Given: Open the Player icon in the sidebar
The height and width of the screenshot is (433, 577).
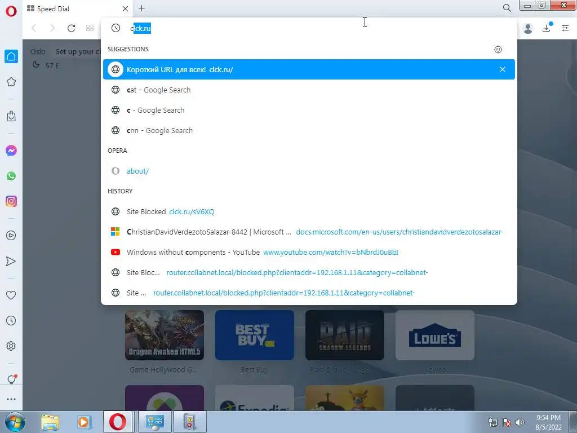Looking at the screenshot, I should (11, 236).
